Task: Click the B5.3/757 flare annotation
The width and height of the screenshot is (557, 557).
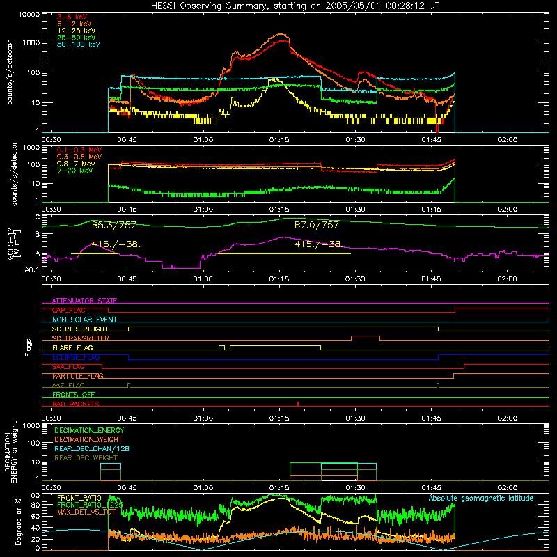Action: pyautogui.click(x=113, y=225)
